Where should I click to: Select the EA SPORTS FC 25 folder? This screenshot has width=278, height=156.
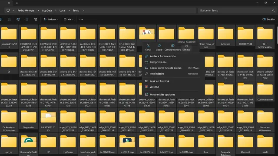(48, 120)
